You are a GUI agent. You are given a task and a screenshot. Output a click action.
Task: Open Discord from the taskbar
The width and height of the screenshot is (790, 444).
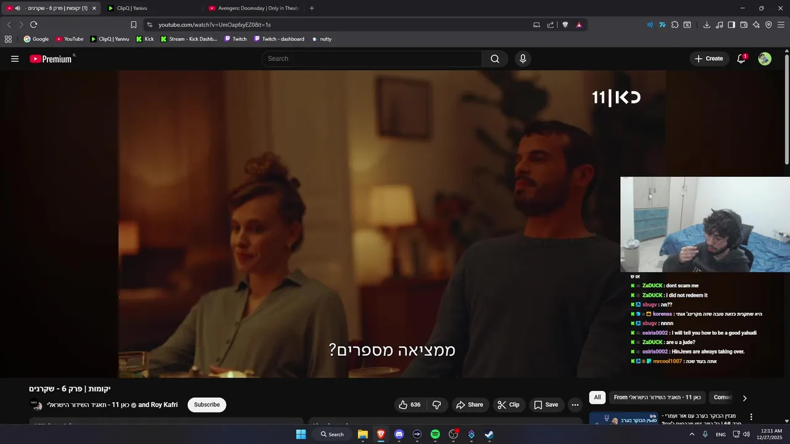pyautogui.click(x=399, y=434)
